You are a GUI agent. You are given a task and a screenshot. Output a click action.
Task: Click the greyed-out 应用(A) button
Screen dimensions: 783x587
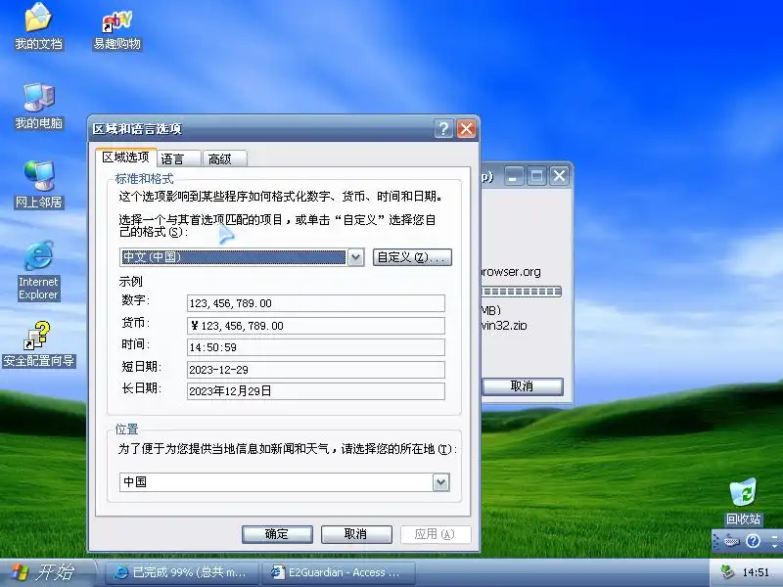(x=436, y=534)
